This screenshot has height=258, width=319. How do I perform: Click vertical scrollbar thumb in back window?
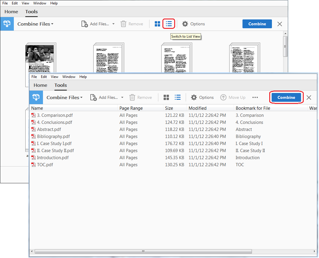tap(285, 46)
